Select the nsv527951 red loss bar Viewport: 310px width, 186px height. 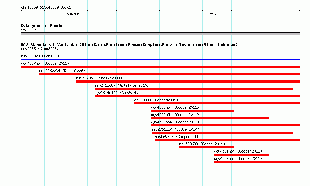(188, 82)
